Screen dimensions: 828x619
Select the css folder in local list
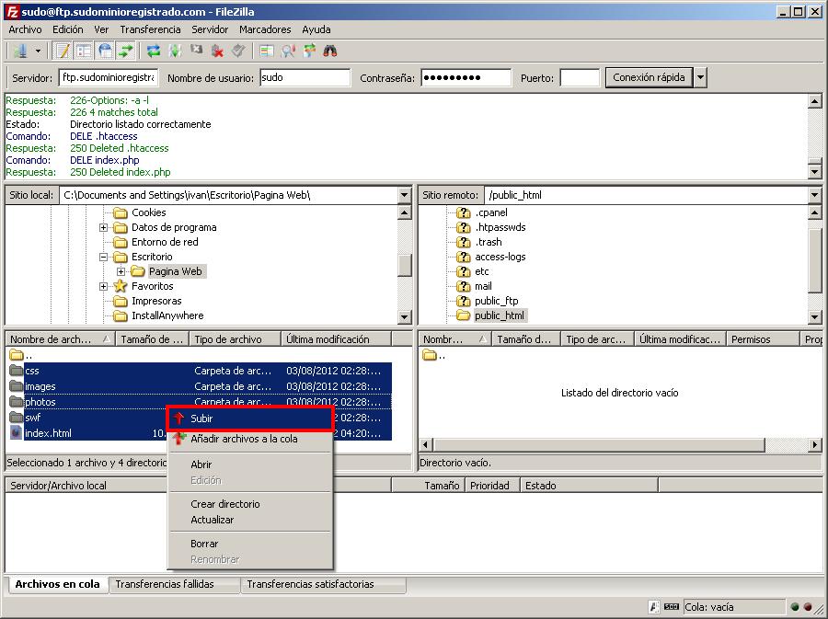201,371
